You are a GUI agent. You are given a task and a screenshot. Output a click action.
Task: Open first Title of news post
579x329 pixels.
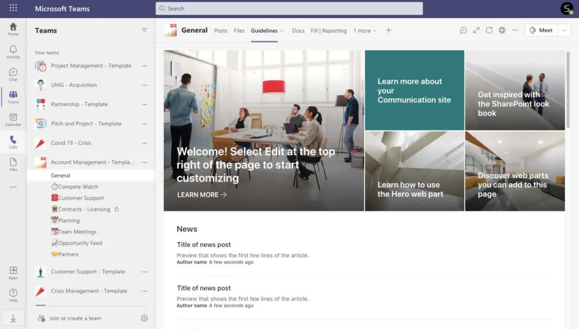204,244
